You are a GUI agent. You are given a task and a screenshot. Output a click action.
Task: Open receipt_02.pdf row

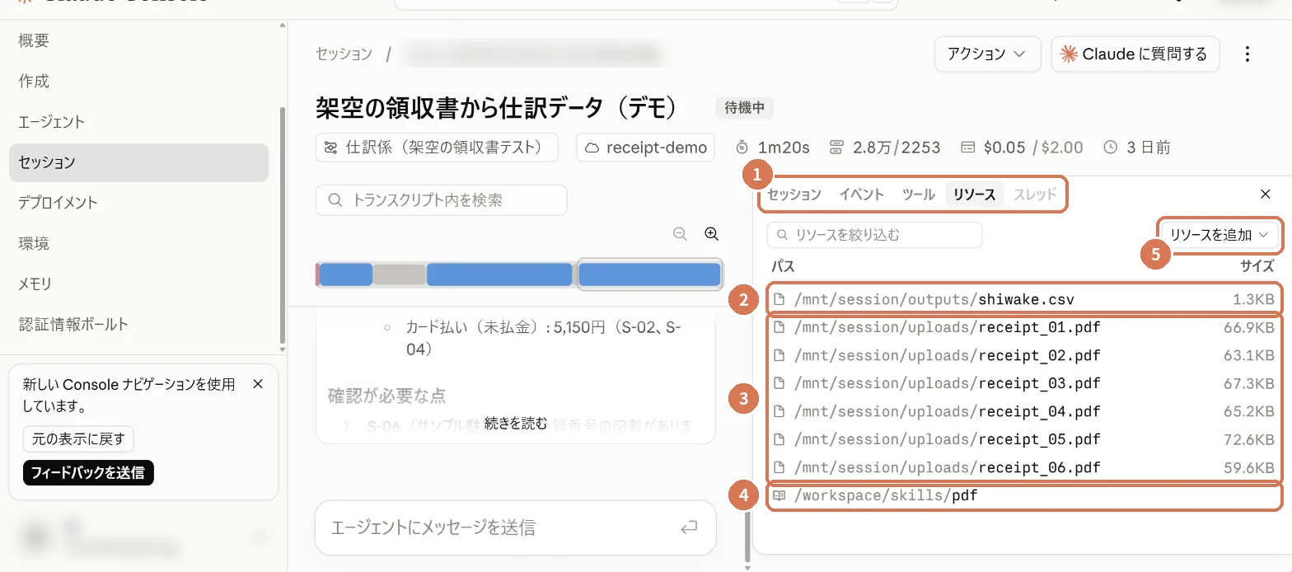tap(1024, 356)
